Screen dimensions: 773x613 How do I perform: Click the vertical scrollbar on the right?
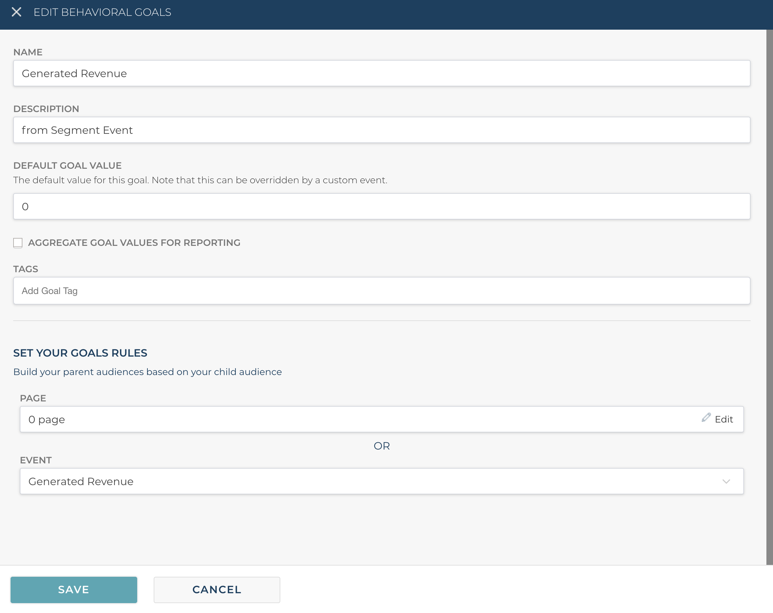point(769,297)
